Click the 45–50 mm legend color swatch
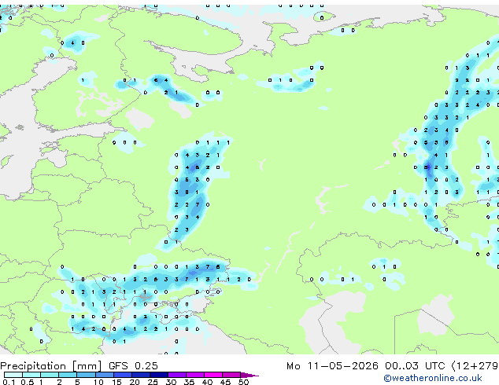This screenshot has height=385, width=499. coord(231,375)
